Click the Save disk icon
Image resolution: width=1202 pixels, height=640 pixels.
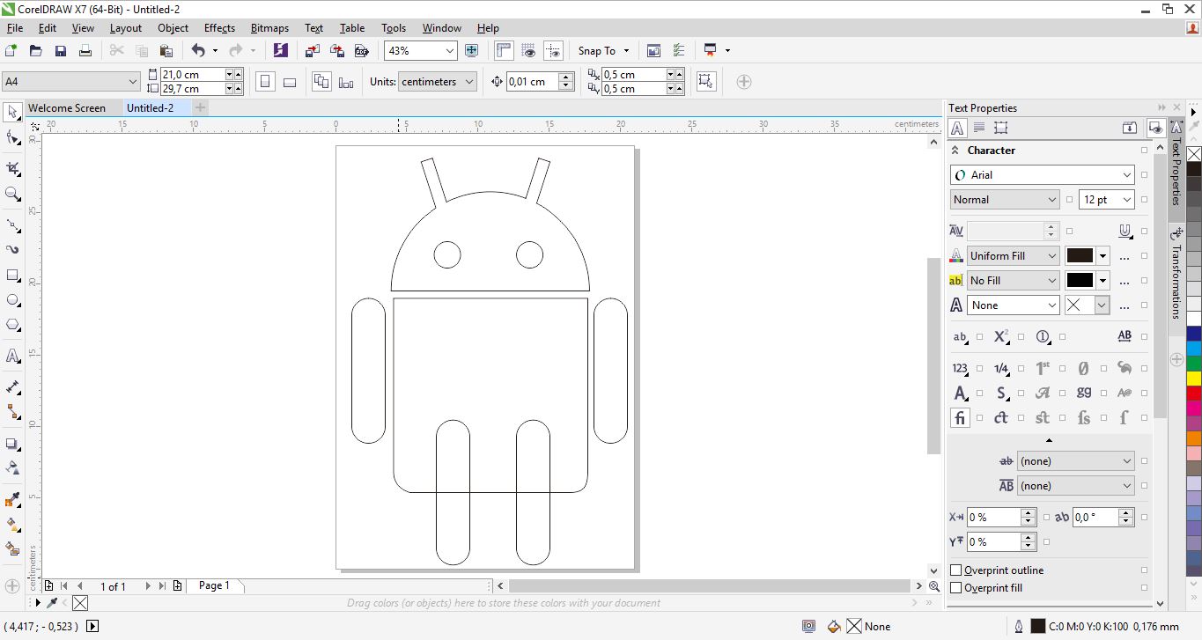click(x=61, y=51)
